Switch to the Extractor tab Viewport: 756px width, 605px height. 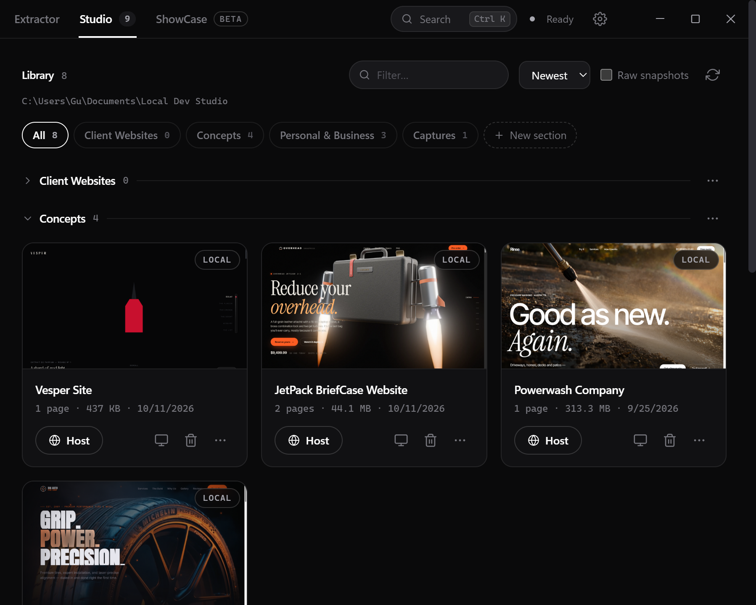point(37,19)
